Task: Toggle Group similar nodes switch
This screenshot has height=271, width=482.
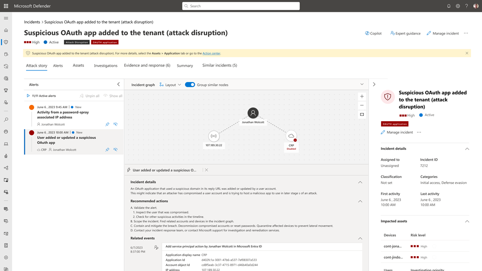Action: (190, 85)
